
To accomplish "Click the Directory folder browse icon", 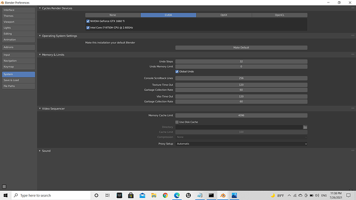I will tap(305, 127).
